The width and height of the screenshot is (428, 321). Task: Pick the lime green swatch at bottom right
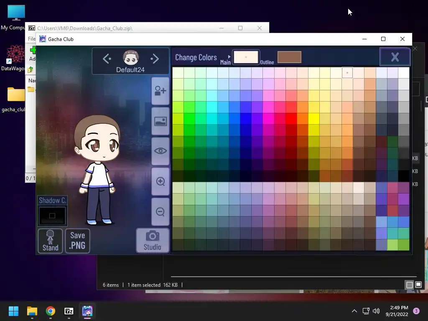(392, 245)
